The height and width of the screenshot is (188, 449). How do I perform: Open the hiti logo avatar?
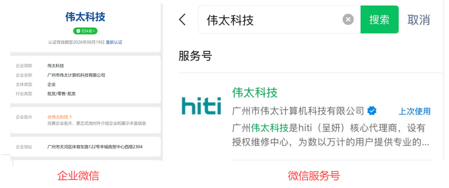click(x=201, y=106)
